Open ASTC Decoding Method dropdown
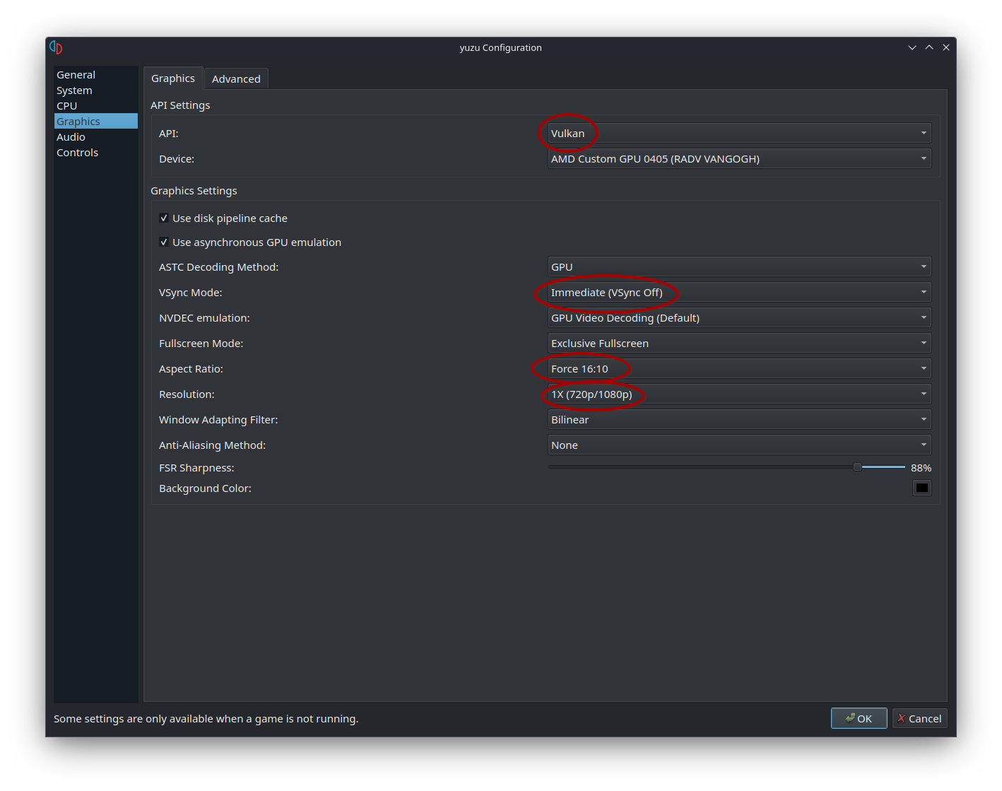This screenshot has width=1002, height=791. click(739, 267)
